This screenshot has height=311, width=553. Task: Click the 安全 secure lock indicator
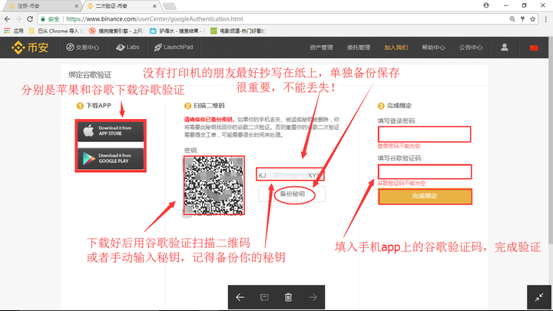click(50, 19)
